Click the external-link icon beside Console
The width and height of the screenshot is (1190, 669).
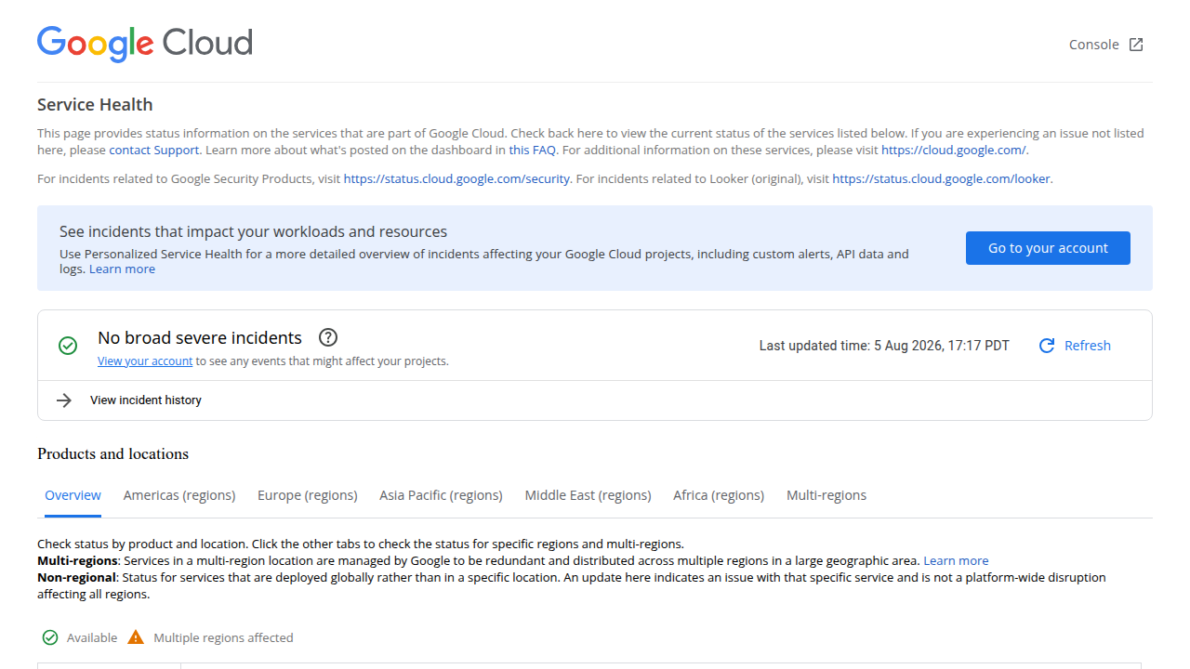coord(1136,45)
